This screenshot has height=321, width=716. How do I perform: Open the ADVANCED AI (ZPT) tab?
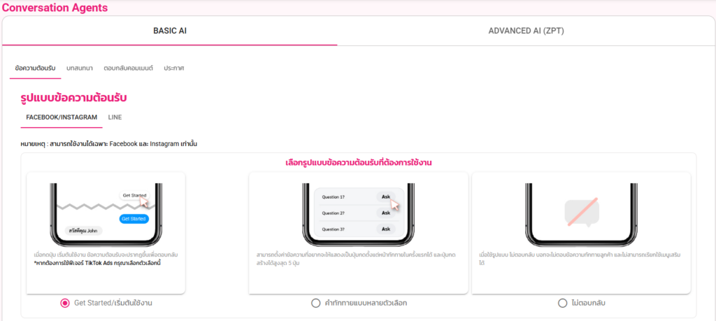527,31
